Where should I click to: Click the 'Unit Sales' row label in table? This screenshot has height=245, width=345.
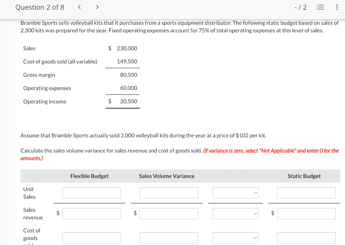(29, 193)
